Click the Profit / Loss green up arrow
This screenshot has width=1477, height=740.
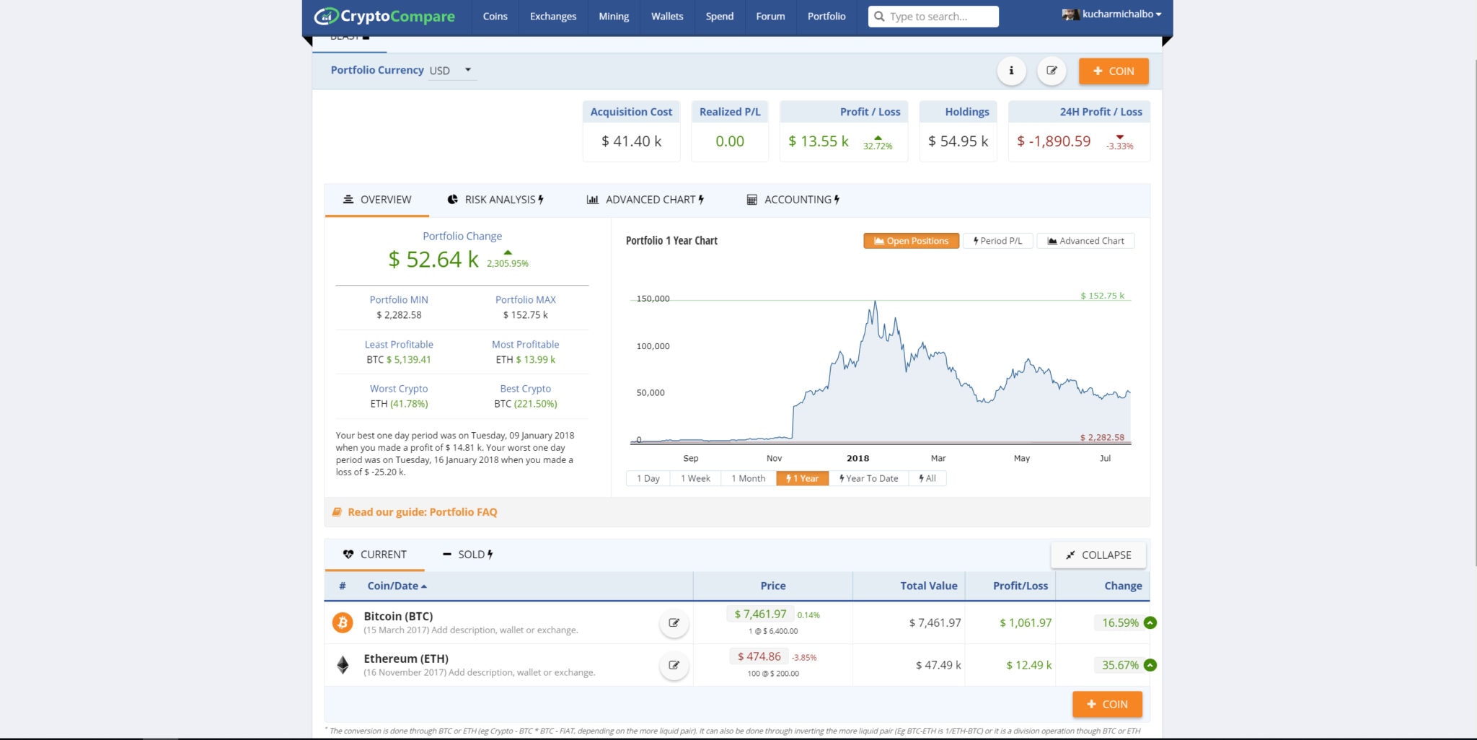tap(878, 137)
